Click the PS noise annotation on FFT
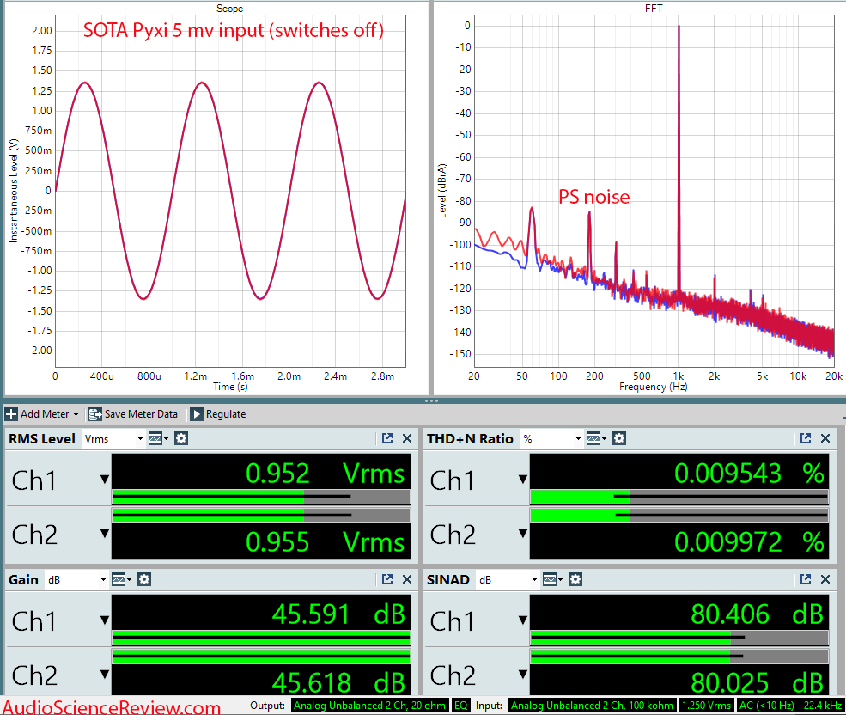The width and height of the screenshot is (846, 715). [x=593, y=197]
